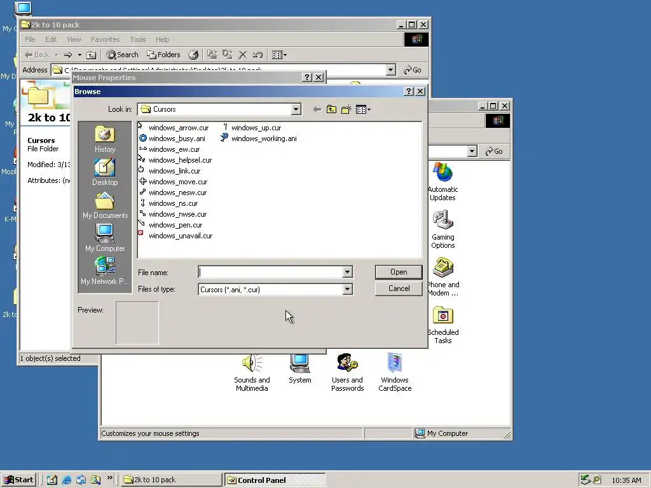Click Copy To icon in explorer toolbar
The width and height of the screenshot is (651, 488).
click(x=228, y=55)
